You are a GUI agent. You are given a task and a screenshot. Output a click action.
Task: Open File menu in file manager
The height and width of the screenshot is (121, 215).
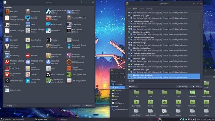[112, 73]
